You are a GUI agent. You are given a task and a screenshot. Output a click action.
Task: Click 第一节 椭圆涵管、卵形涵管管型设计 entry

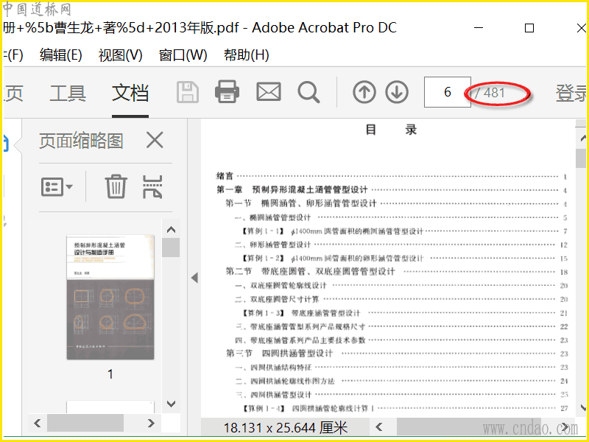pyautogui.click(x=396, y=204)
